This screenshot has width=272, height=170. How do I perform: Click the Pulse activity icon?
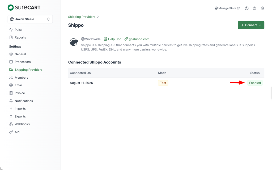click(11, 30)
